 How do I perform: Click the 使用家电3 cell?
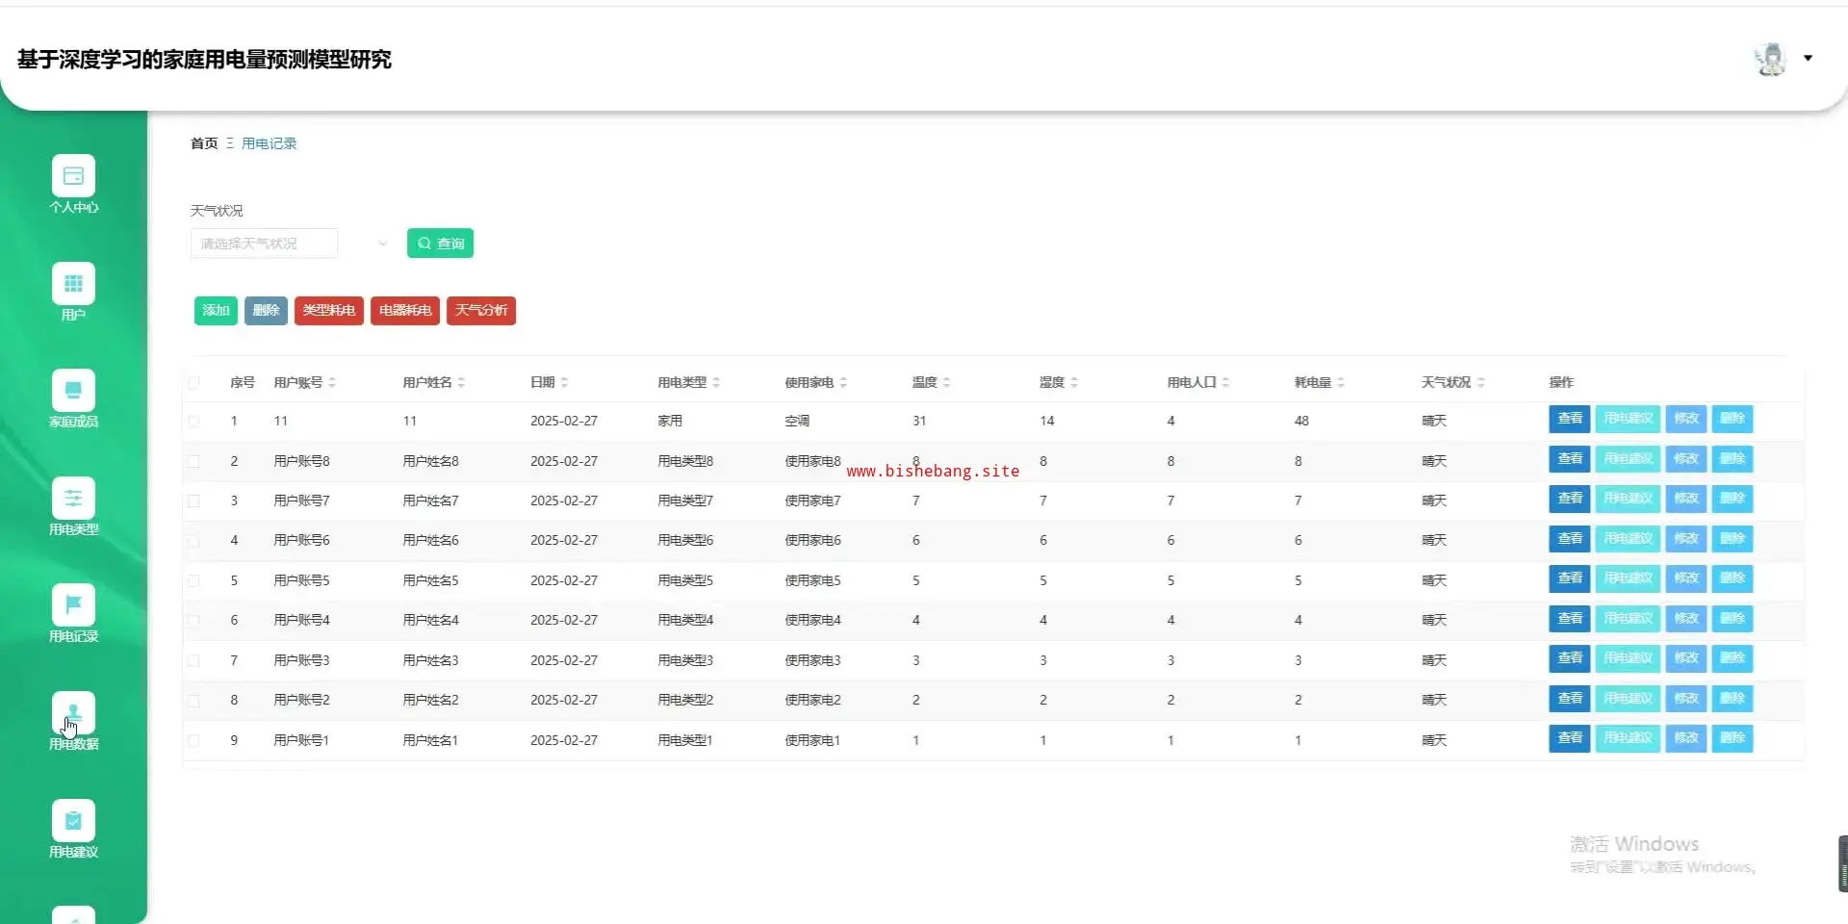(x=812, y=660)
